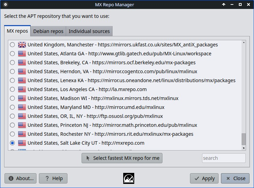Select the United Kingdom, Manchester repo radio button
Viewport: 254px width, 188px height.
point(12,45)
